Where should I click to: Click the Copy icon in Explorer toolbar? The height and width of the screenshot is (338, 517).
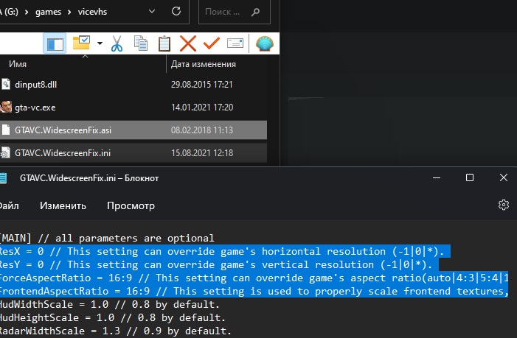[140, 44]
